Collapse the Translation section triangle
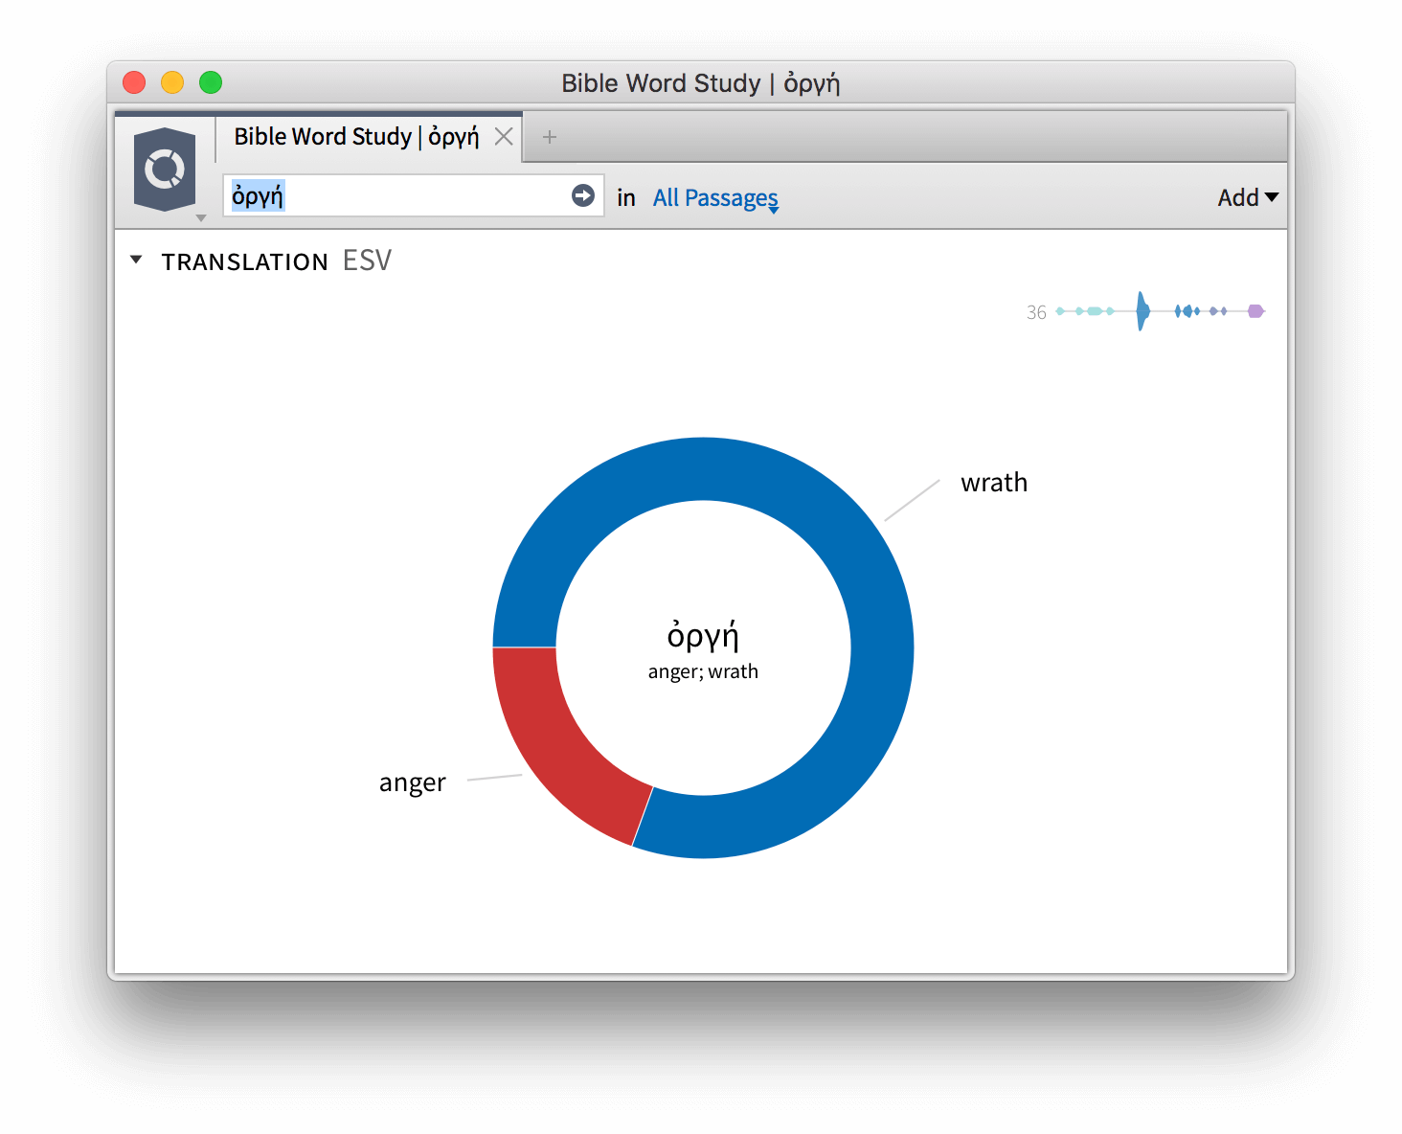 (x=136, y=260)
